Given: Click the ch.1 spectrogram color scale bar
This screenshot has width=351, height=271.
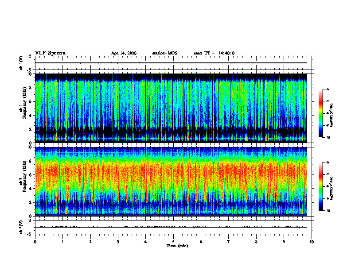Looking at the screenshot, I should (320, 113).
